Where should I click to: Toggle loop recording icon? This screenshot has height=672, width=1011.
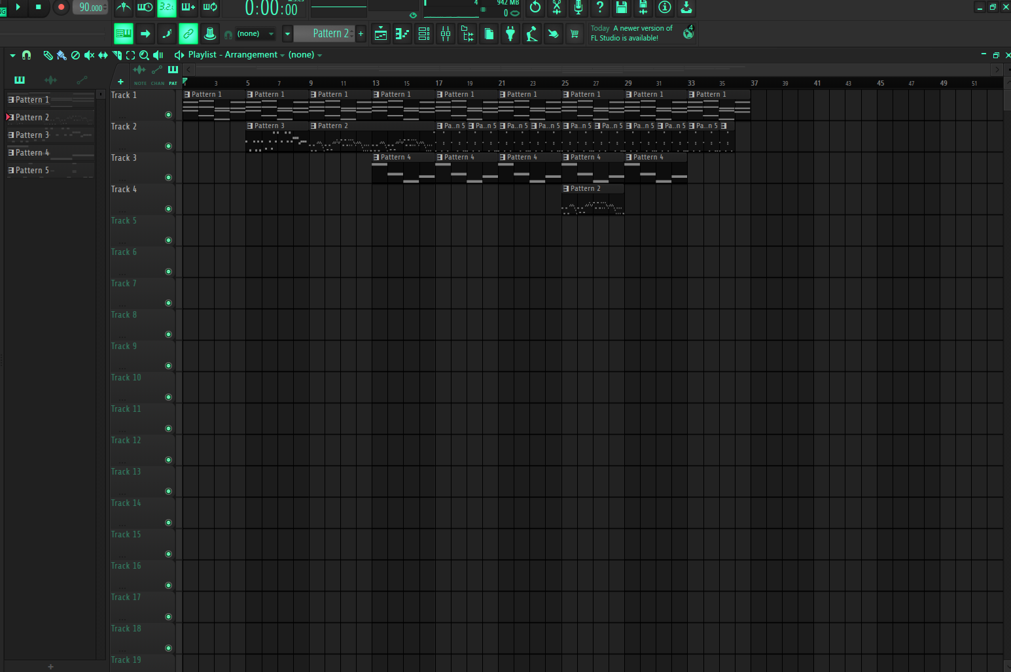tap(210, 7)
